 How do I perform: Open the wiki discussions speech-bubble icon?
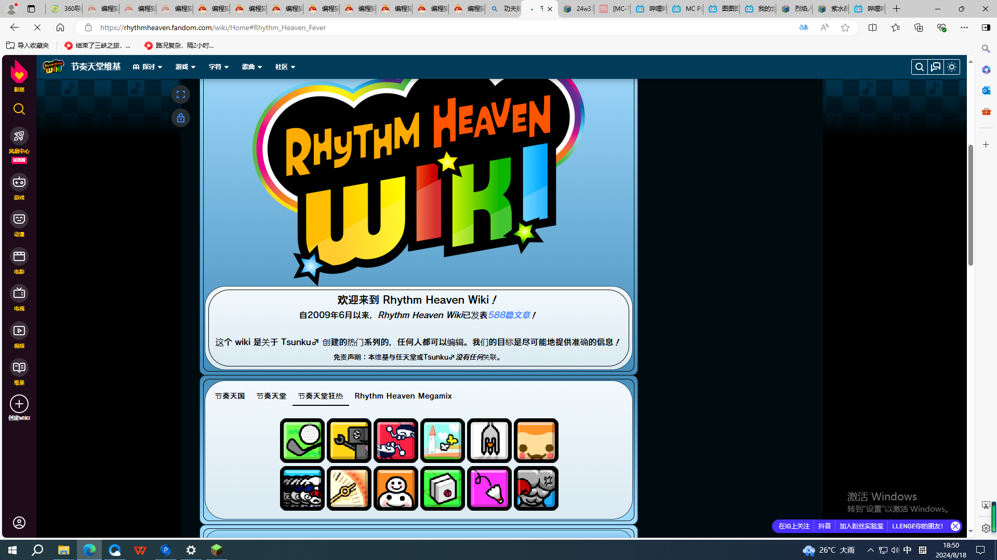(936, 67)
